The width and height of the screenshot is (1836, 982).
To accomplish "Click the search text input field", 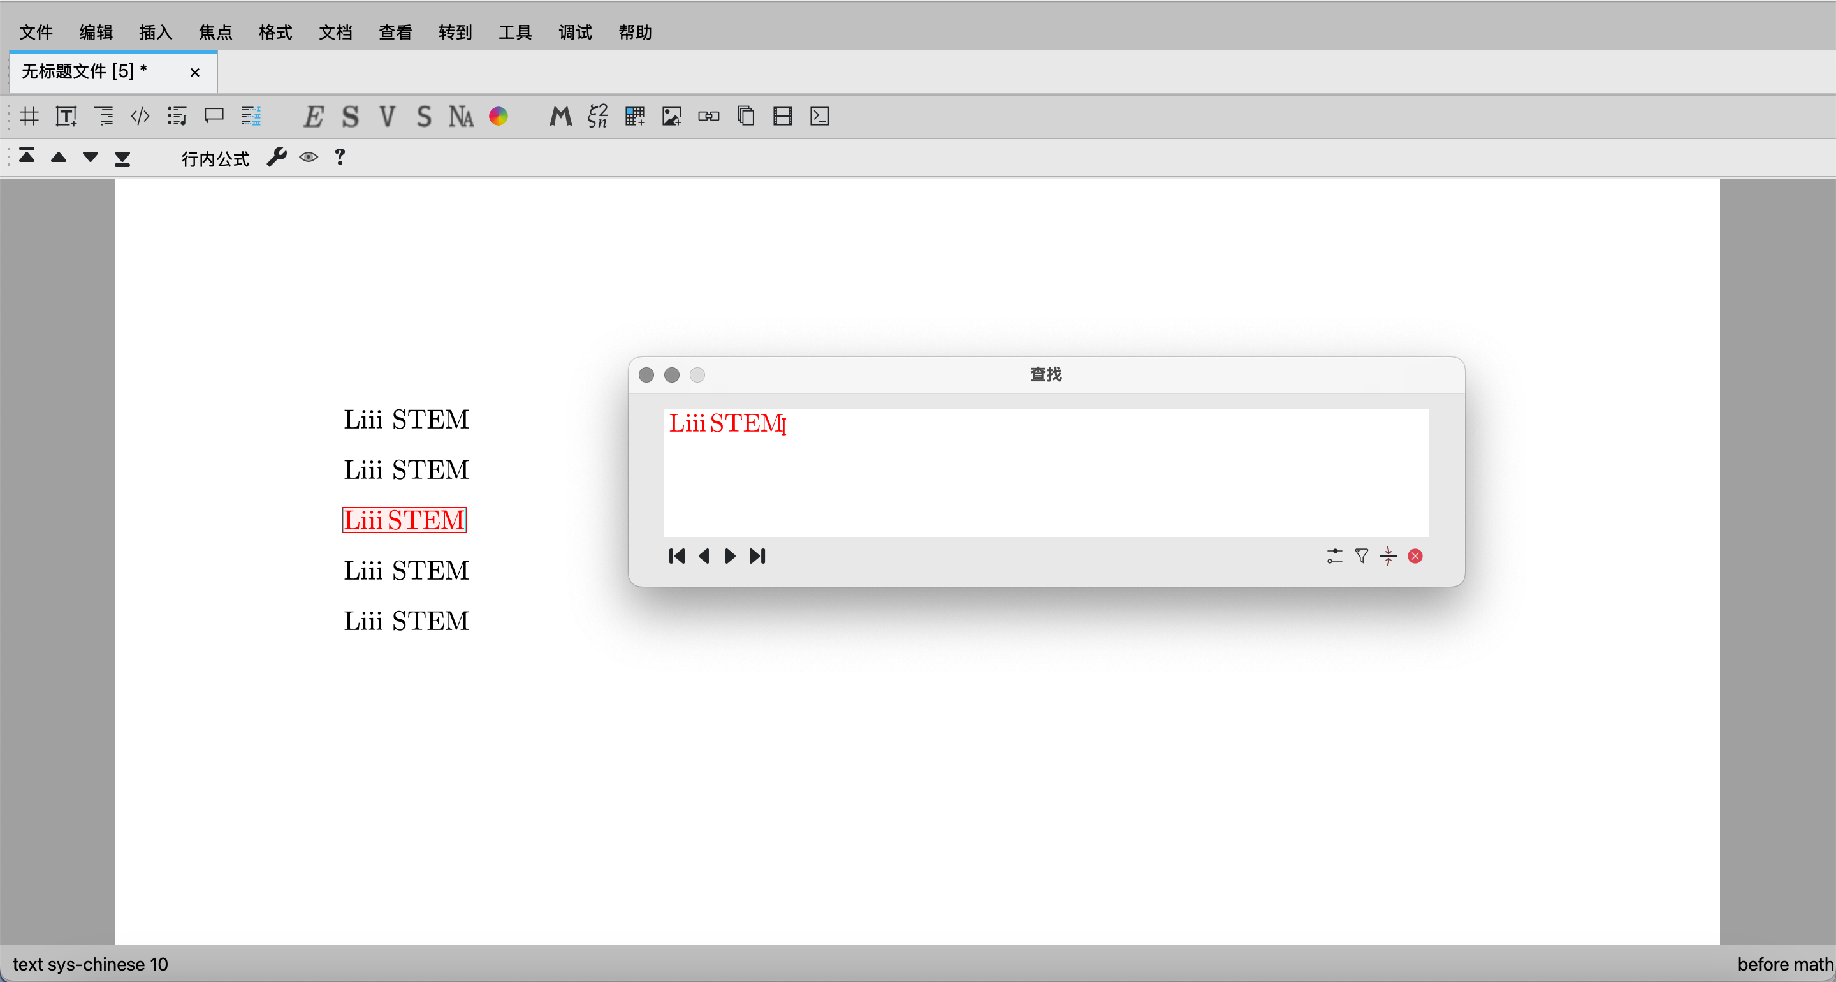I will 1045,472.
